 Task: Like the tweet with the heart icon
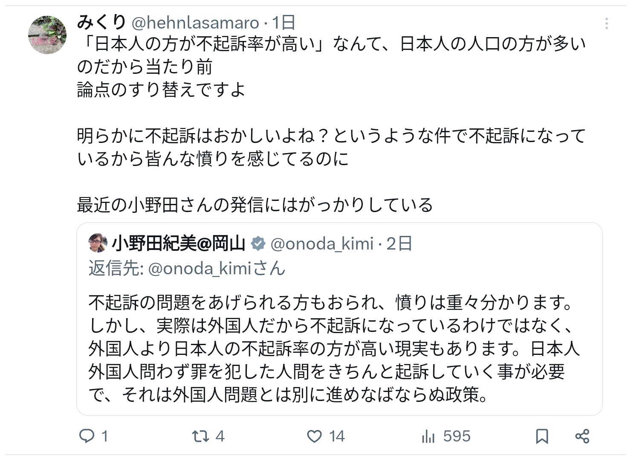coord(314,436)
